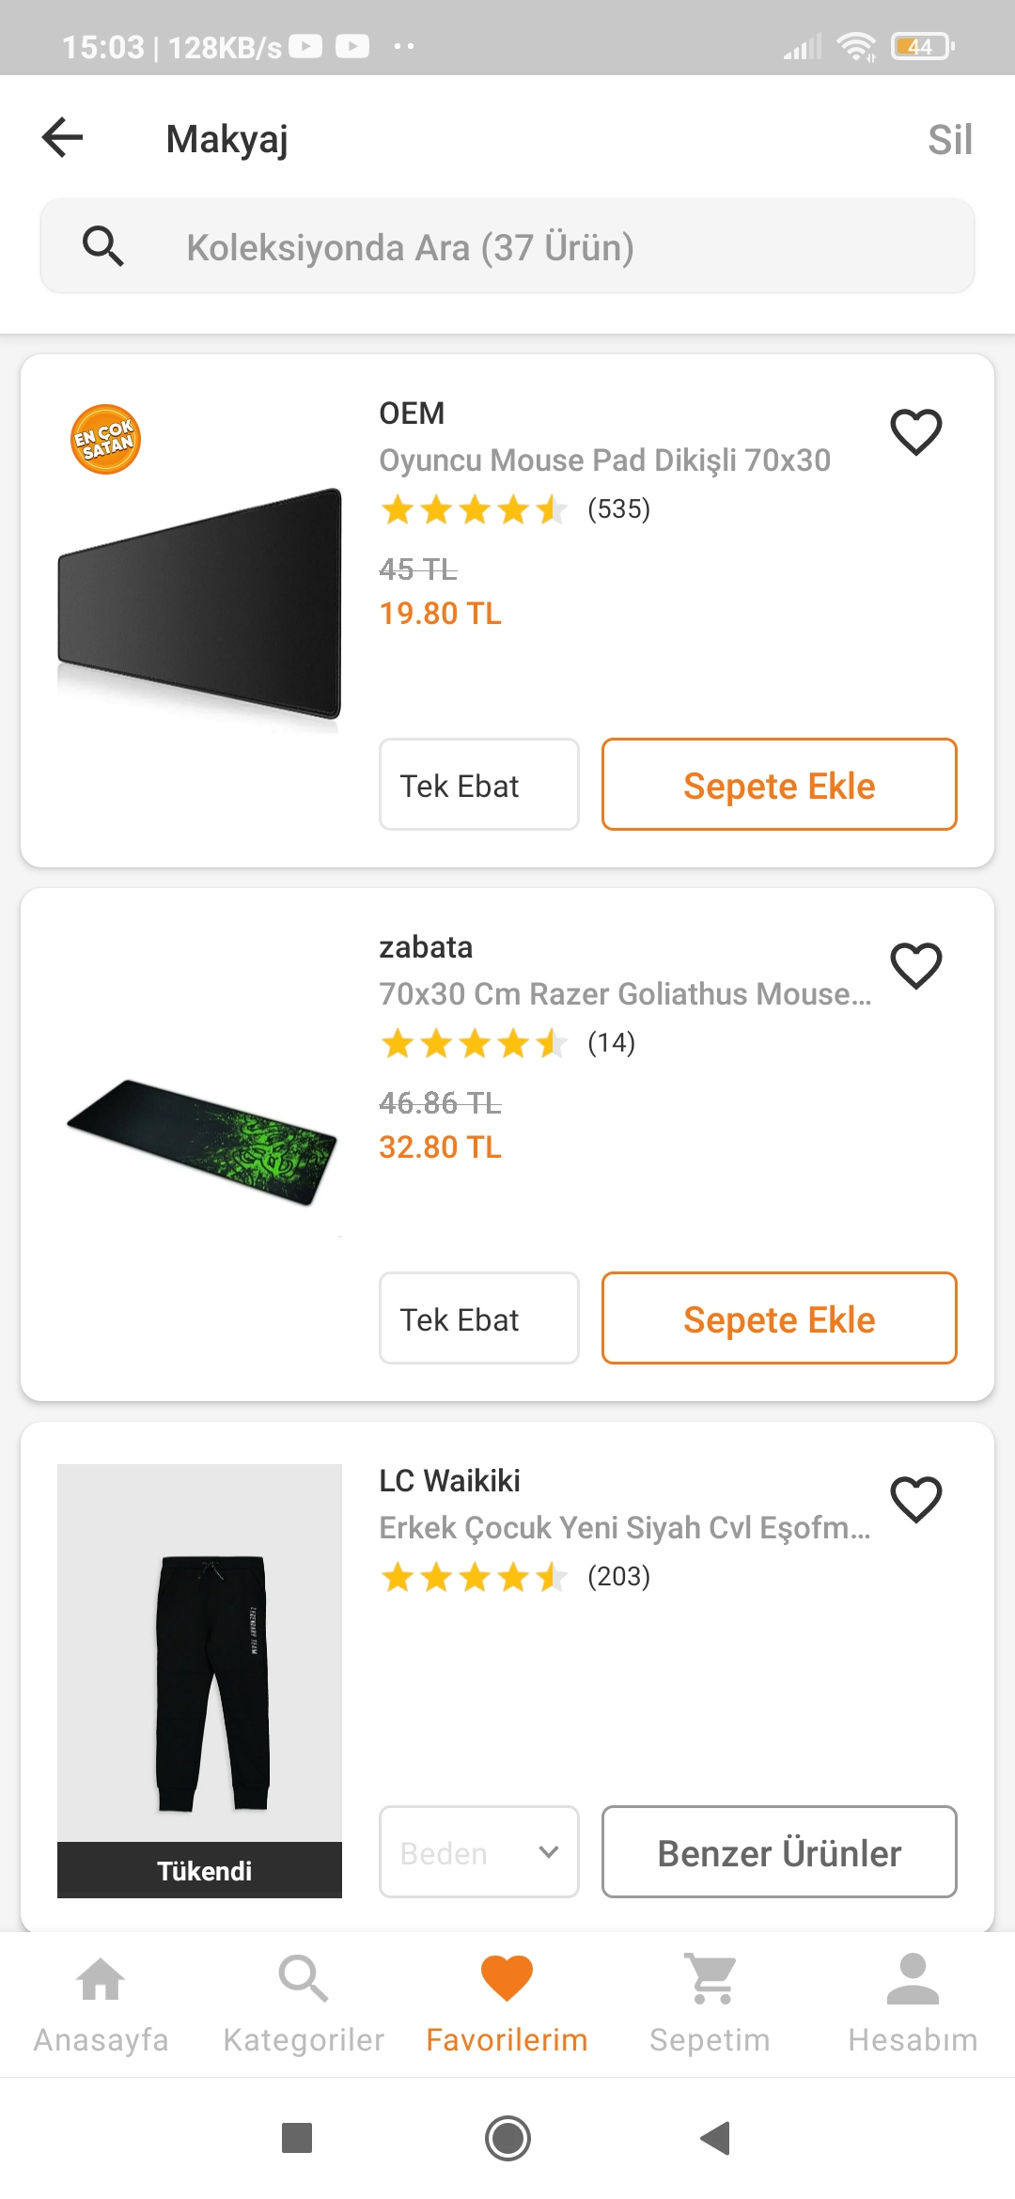Add zabata Razer mouse pad to cart
This screenshot has height=2199, width=1015.
pyautogui.click(x=779, y=1318)
